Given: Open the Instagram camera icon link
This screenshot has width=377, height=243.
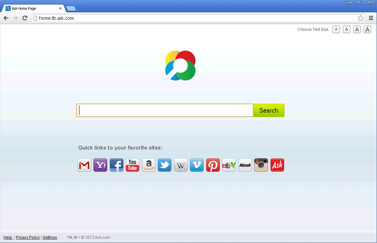Looking at the screenshot, I should point(261,165).
